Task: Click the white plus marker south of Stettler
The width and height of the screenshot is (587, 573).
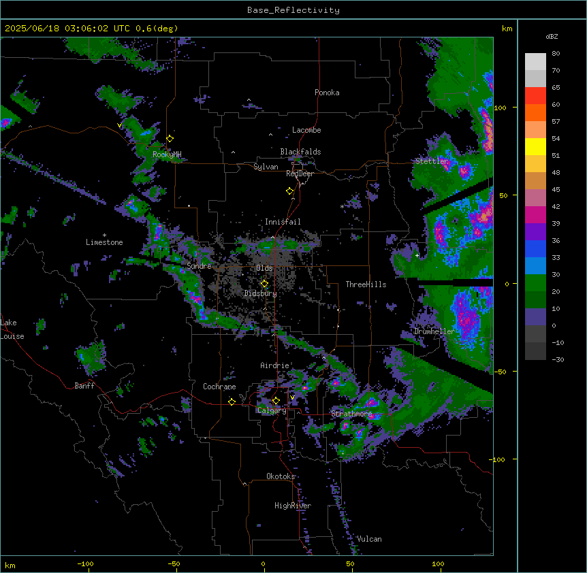Action: (417, 255)
